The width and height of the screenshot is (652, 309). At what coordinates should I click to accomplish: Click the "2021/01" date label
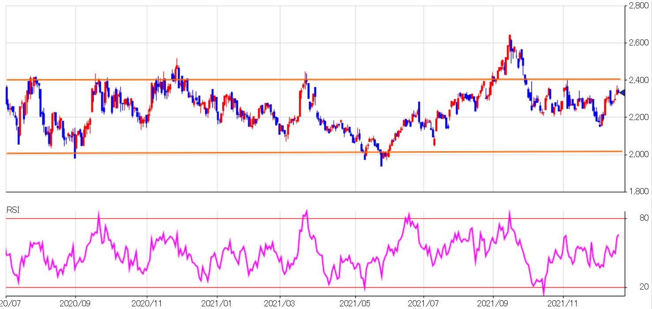(217, 304)
